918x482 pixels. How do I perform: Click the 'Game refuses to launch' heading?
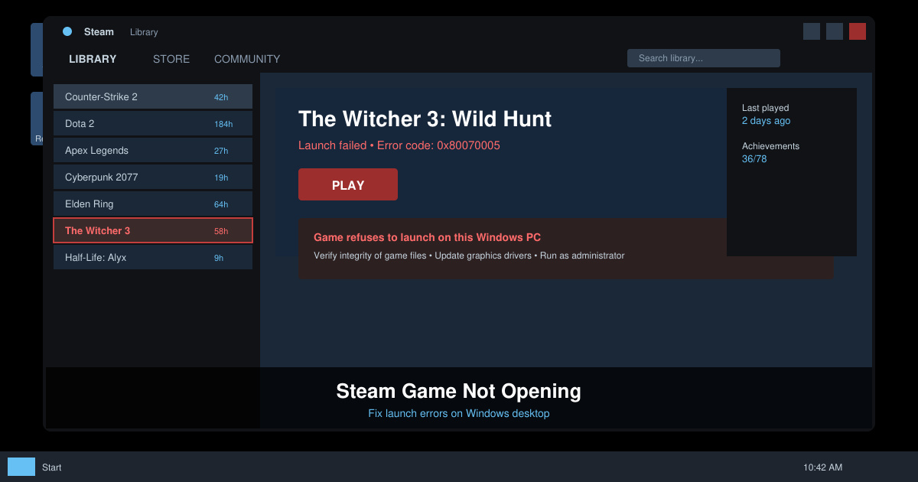428,238
